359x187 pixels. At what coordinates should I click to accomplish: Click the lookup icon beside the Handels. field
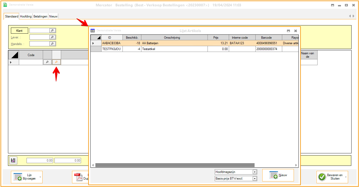(53, 44)
